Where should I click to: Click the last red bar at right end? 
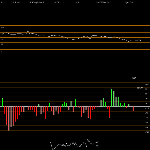(133, 109)
